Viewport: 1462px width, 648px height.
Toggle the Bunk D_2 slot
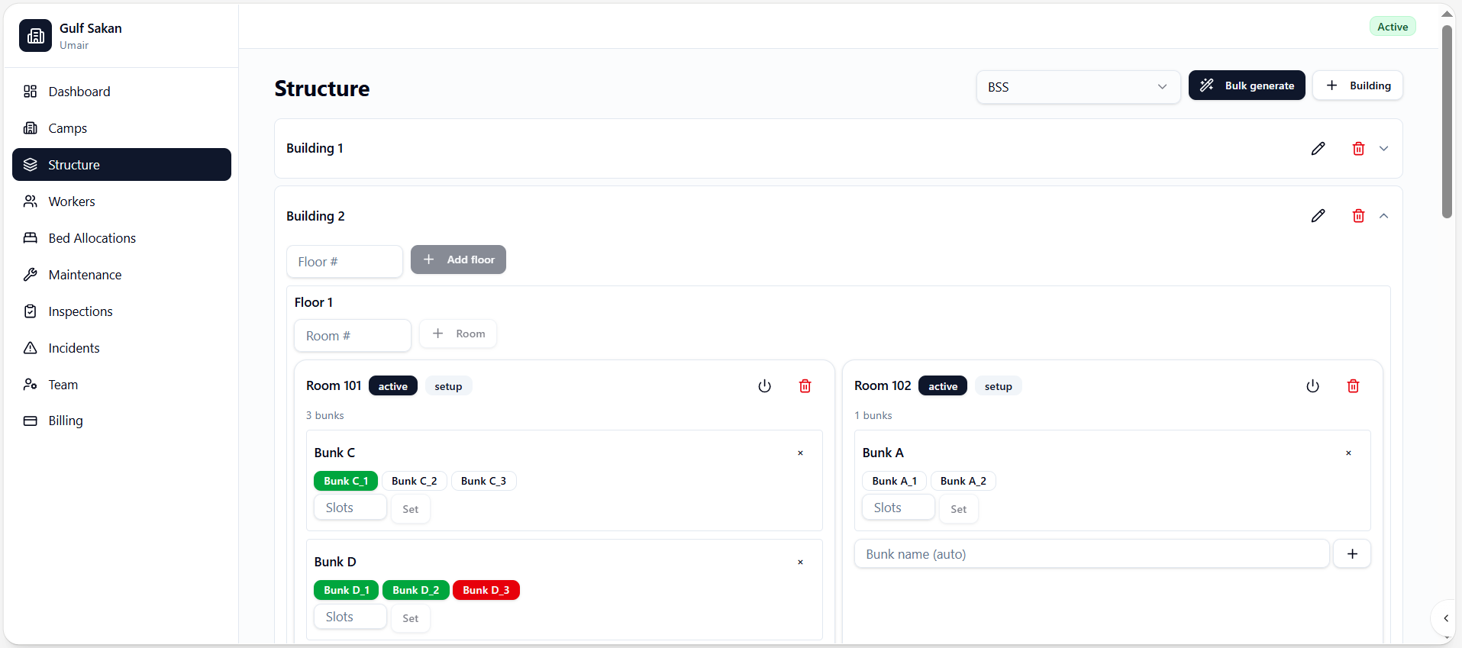(415, 590)
